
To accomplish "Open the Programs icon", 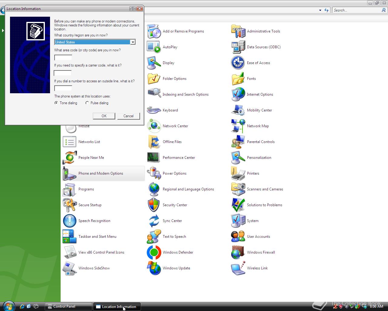I will pyautogui.click(x=70, y=189).
